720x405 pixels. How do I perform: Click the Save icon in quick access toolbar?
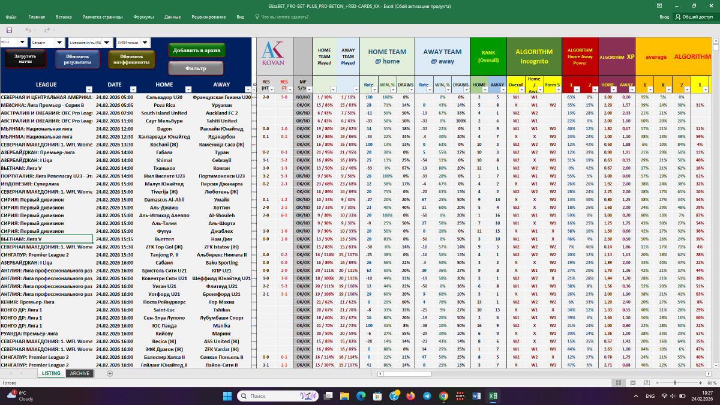[9, 30]
